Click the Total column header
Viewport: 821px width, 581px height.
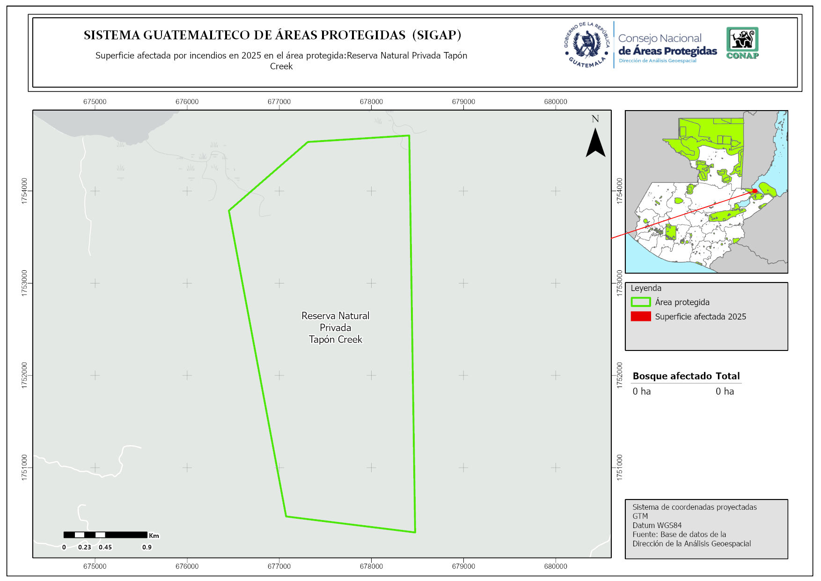tap(727, 376)
